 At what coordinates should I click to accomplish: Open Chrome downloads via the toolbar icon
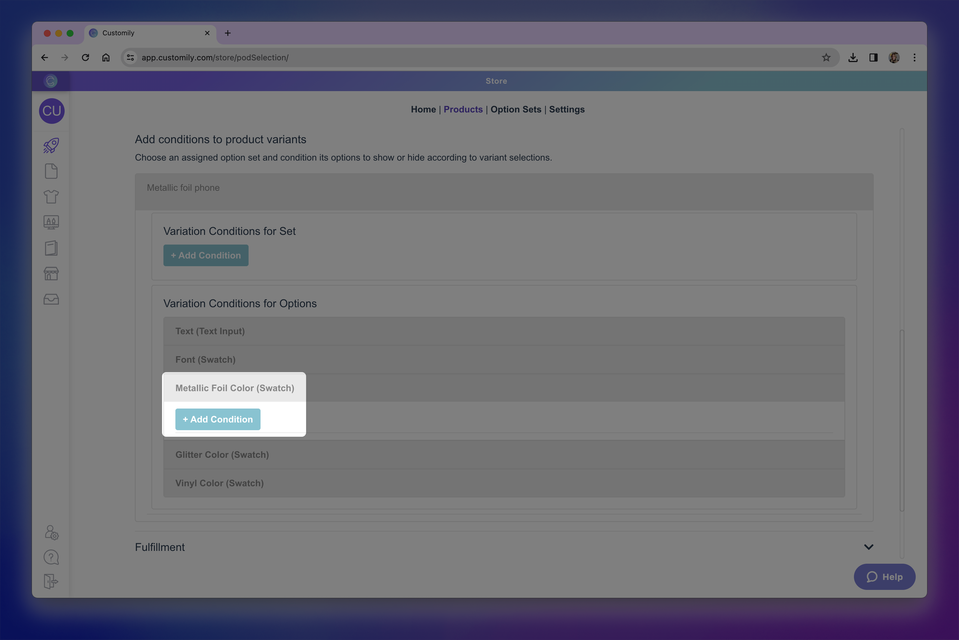[853, 58]
